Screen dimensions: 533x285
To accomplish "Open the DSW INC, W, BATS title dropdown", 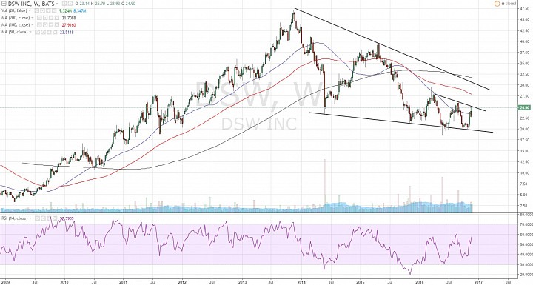I will coord(57,4).
